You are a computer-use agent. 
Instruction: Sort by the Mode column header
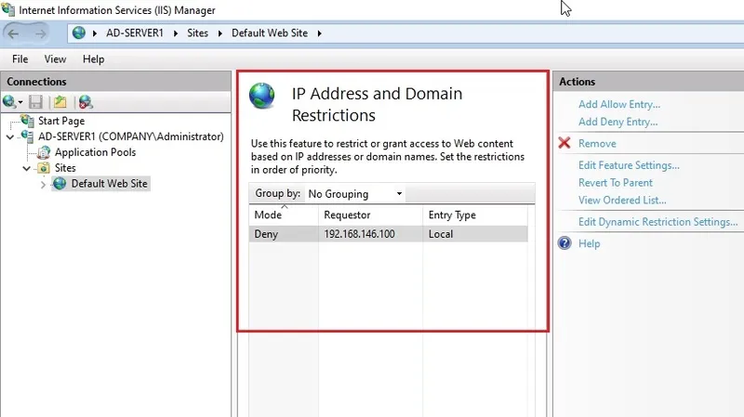click(284, 215)
